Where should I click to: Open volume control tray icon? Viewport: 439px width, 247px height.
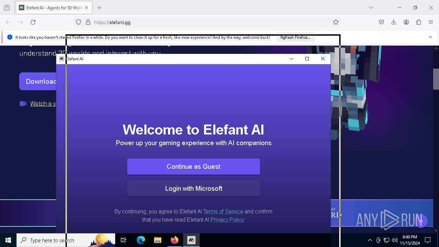395,240
